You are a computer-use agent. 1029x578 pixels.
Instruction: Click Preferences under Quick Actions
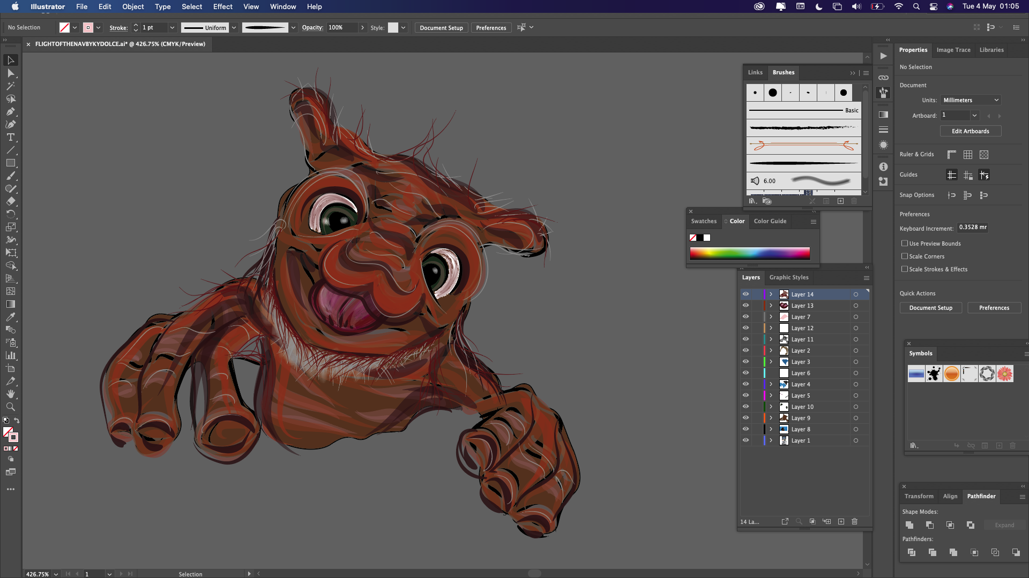click(x=994, y=308)
